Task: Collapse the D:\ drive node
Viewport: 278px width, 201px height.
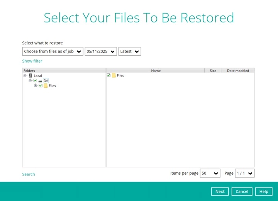Action: [30, 81]
